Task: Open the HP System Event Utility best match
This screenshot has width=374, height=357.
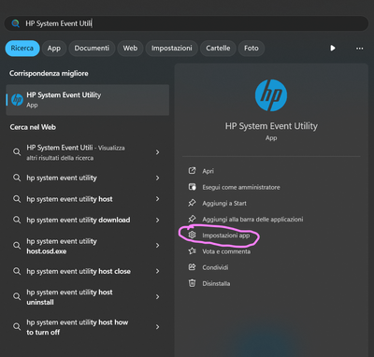Action: click(88, 100)
